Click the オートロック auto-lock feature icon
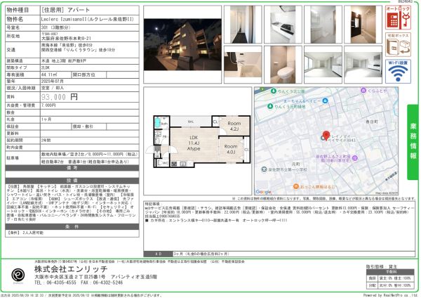The image size is (421, 298). [x=398, y=18]
